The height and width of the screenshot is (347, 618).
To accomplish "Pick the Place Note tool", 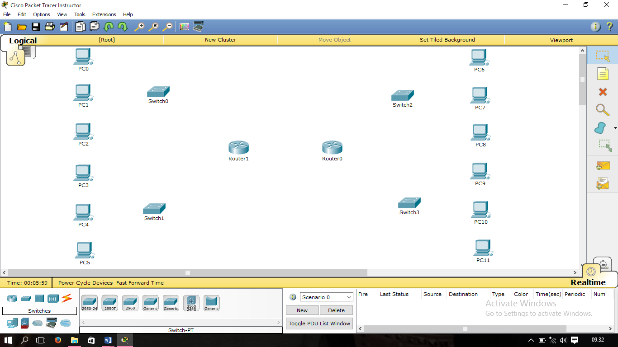I will tap(602, 74).
